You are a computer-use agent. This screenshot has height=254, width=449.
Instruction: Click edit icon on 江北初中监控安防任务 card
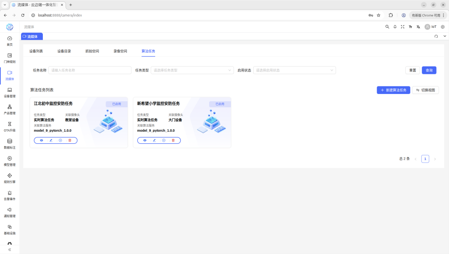[51, 141]
